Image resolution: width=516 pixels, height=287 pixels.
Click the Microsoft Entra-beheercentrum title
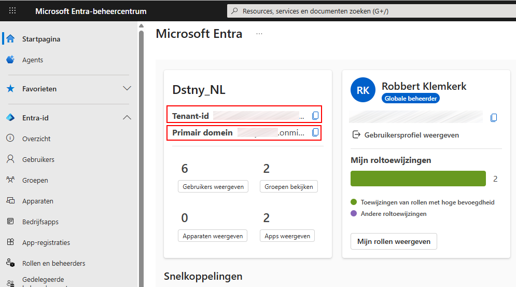coord(91,11)
